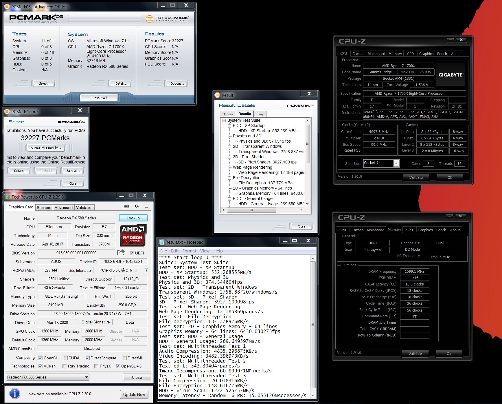Toggle the OpenGL 4.6 checkbox
This screenshot has width=502, height=404.
pos(118,366)
